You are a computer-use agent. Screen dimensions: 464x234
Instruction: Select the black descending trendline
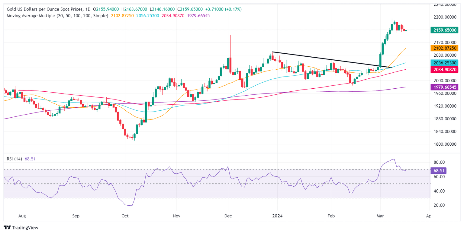coord(332,60)
